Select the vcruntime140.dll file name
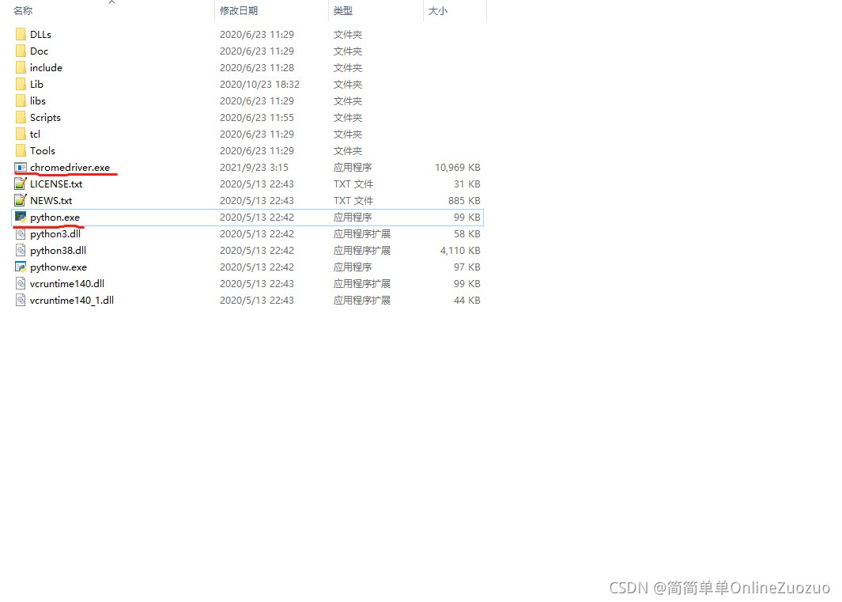Viewport: 842px width, 602px height. [x=67, y=284]
